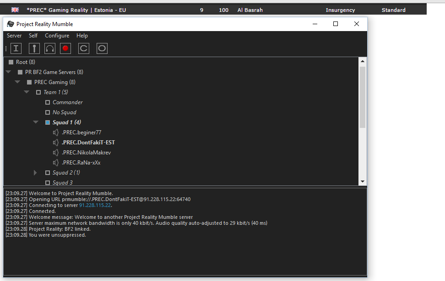Viewport: 445px width, 281px height.
Task: Select user .PREC.beginer77
Action: point(81,133)
